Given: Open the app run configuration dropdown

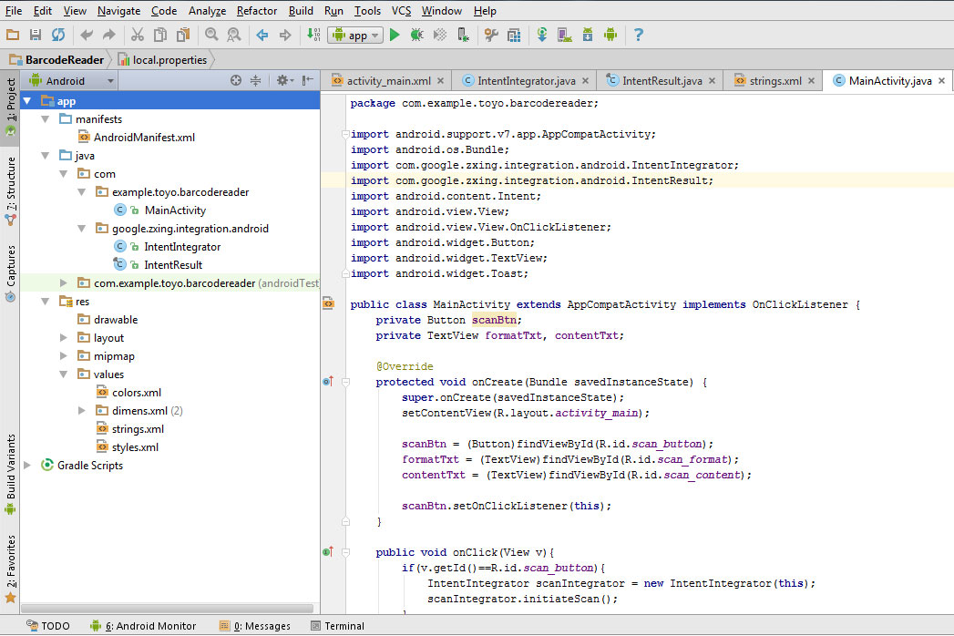Looking at the screenshot, I should [x=355, y=35].
